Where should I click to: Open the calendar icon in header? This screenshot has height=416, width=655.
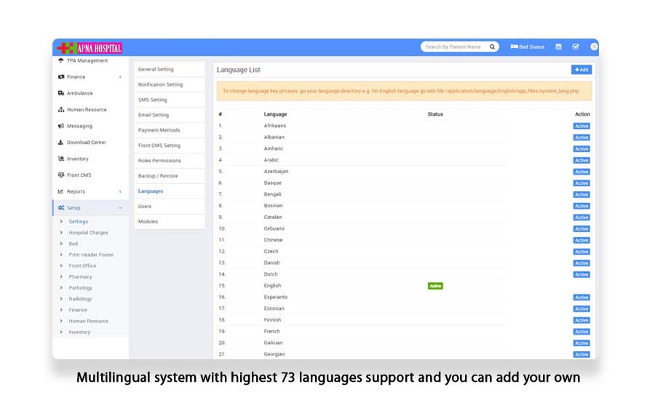click(x=558, y=47)
